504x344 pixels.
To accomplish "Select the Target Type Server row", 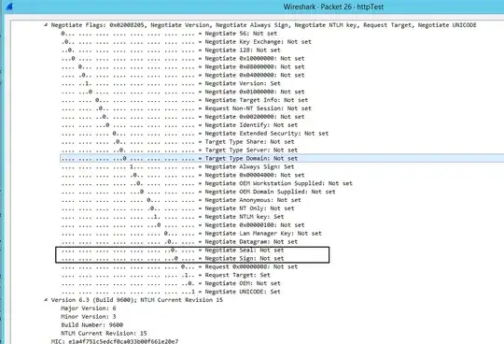I will click(179, 150).
